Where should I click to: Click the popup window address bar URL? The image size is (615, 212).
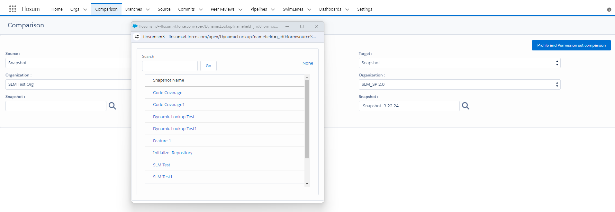(230, 37)
